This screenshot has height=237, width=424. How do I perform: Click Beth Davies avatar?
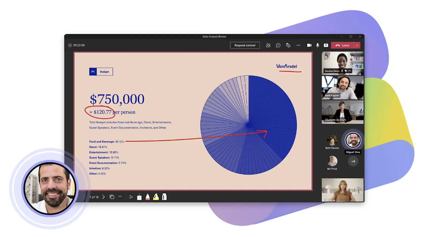coord(332,140)
